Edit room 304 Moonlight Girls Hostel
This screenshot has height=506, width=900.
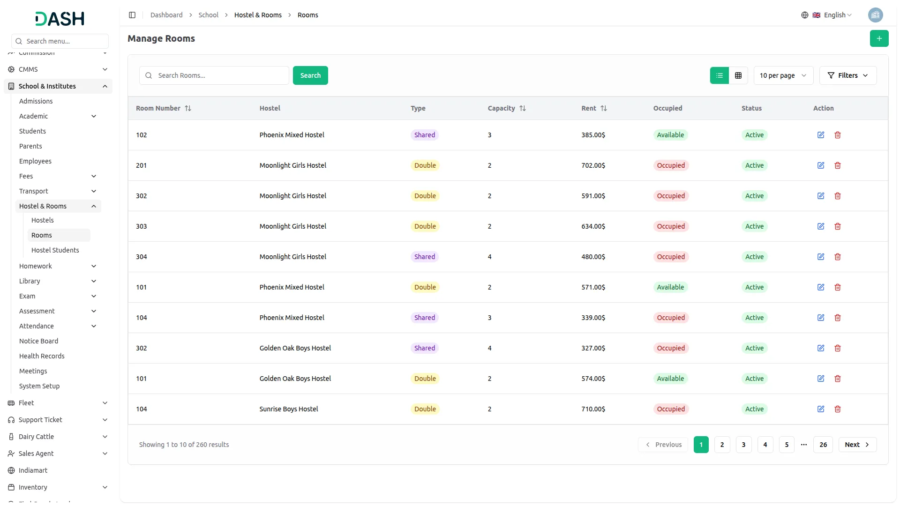821,257
